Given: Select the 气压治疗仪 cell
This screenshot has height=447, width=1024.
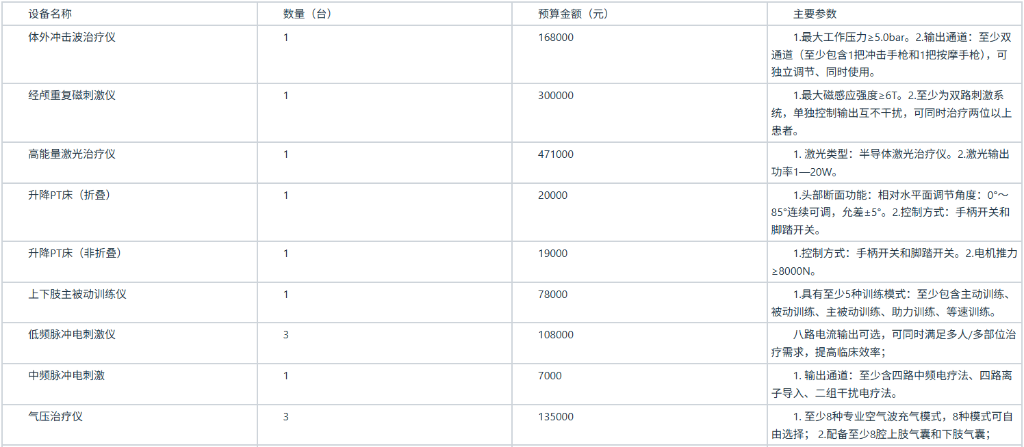Looking at the screenshot, I should [55, 417].
